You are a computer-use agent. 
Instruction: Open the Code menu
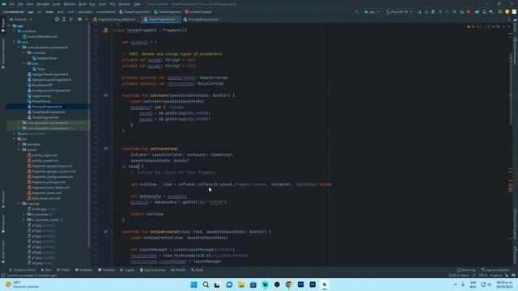pyautogui.click(x=57, y=4)
